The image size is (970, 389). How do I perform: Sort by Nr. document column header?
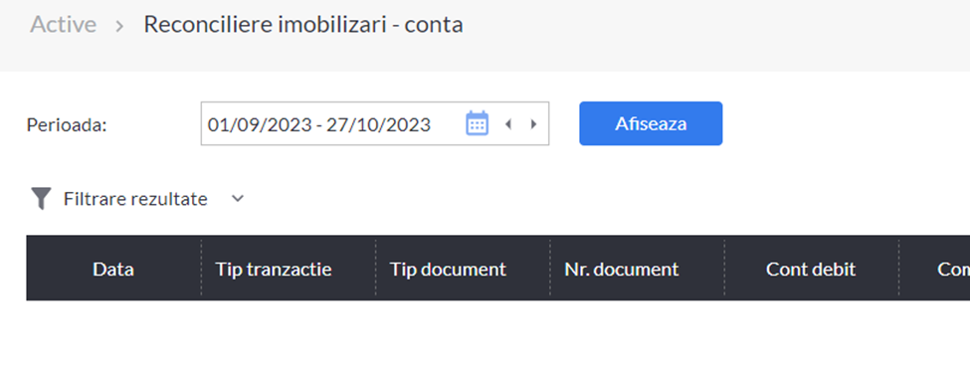(621, 269)
